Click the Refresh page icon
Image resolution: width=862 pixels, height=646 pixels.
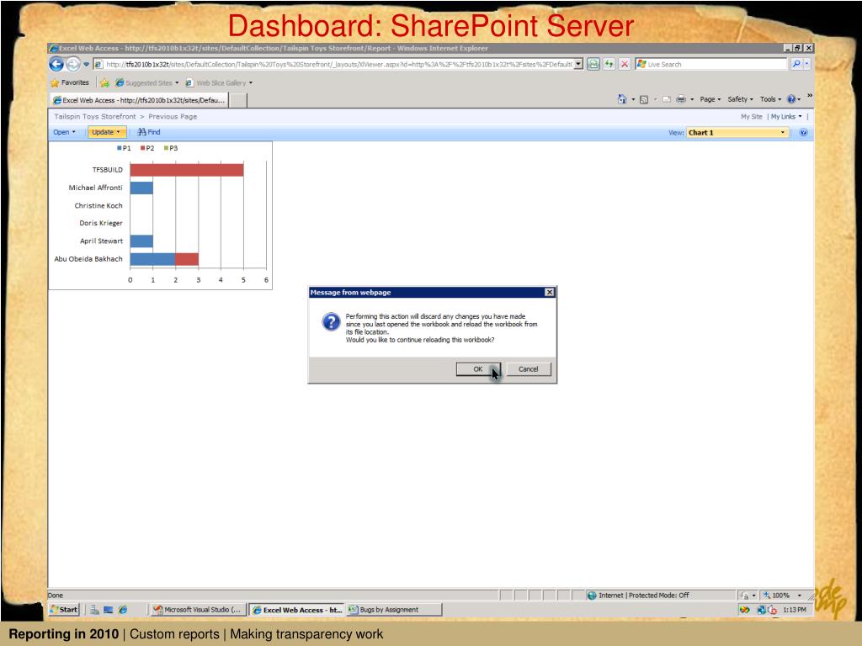(x=609, y=64)
